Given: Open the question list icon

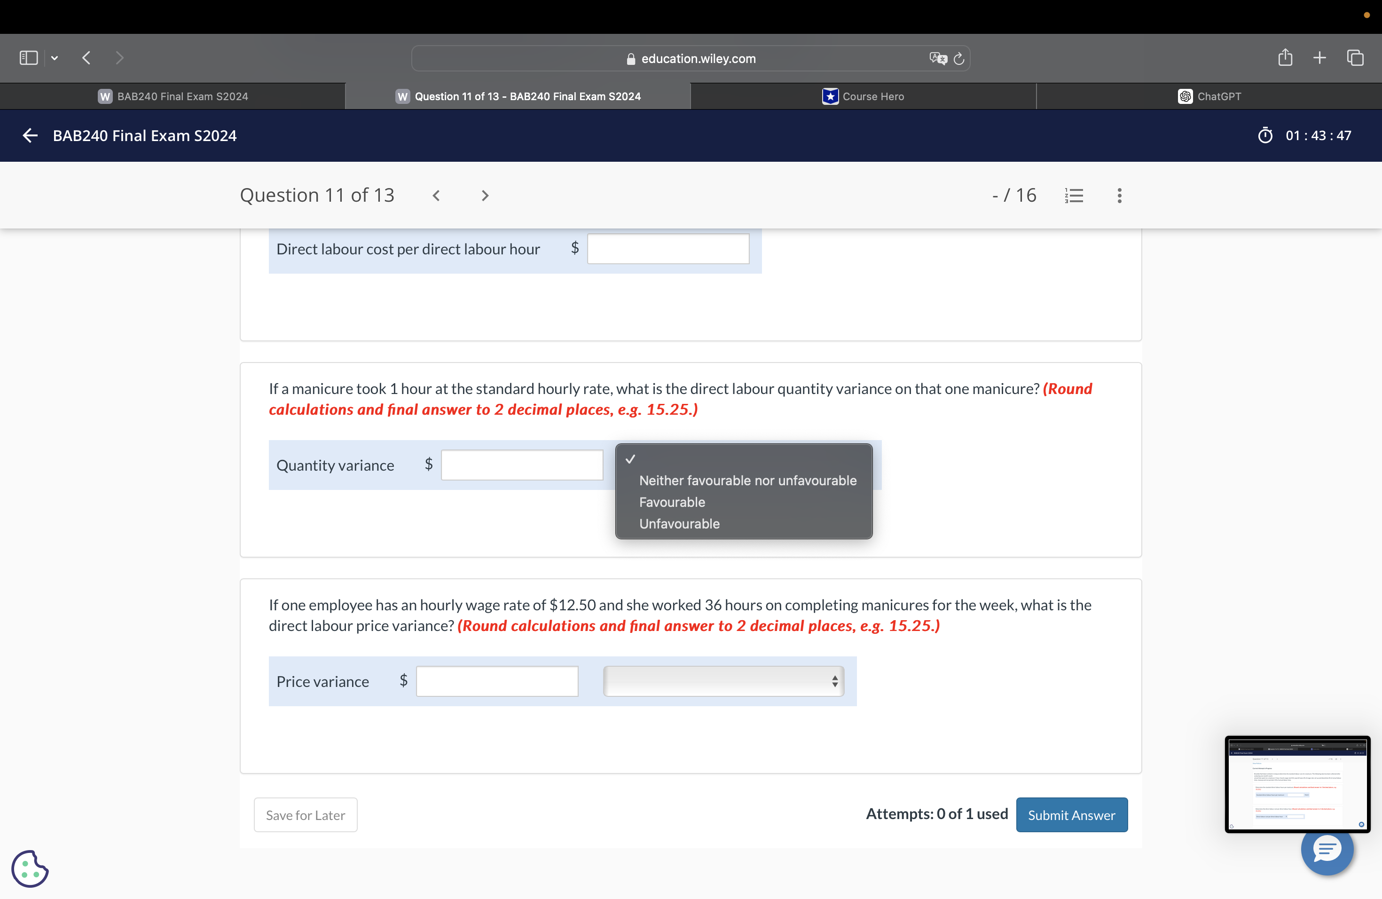Looking at the screenshot, I should [x=1074, y=196].
